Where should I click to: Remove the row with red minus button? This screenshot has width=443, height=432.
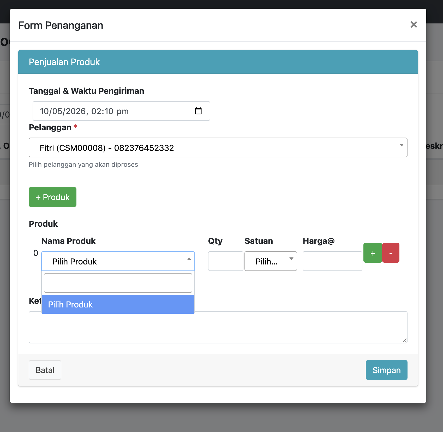pyautogui.click(x=391, y=253)
